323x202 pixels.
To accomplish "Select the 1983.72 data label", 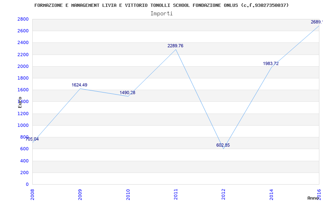I will (271, 64).
